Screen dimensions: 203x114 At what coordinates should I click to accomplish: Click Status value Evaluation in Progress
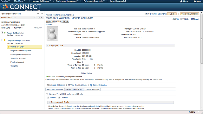coord(90,37)
